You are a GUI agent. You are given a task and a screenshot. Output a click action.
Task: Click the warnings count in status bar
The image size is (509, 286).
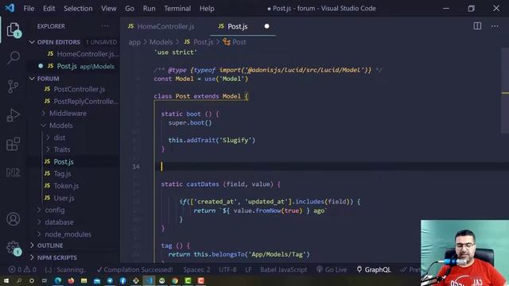pyautogui.click(x=30, y=269)
